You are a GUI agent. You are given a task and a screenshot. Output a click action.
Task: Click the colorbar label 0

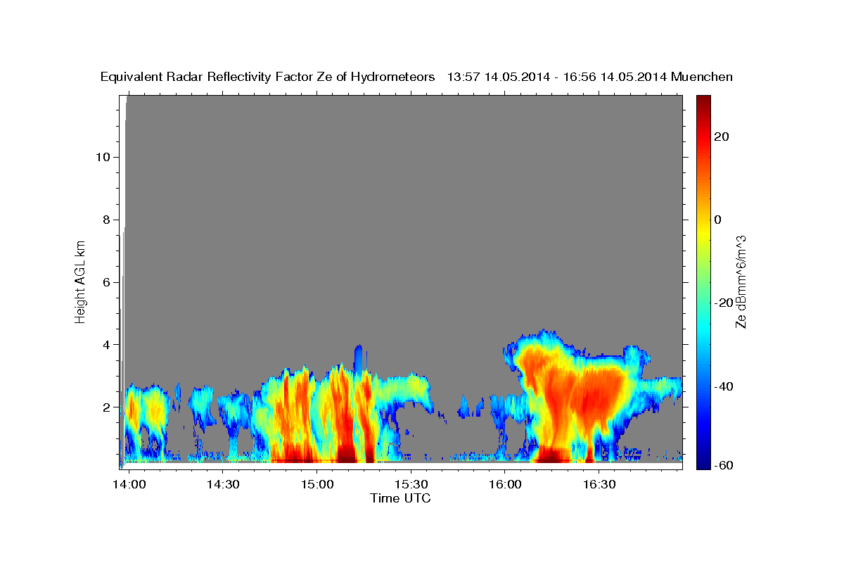(x=717, y=220)
